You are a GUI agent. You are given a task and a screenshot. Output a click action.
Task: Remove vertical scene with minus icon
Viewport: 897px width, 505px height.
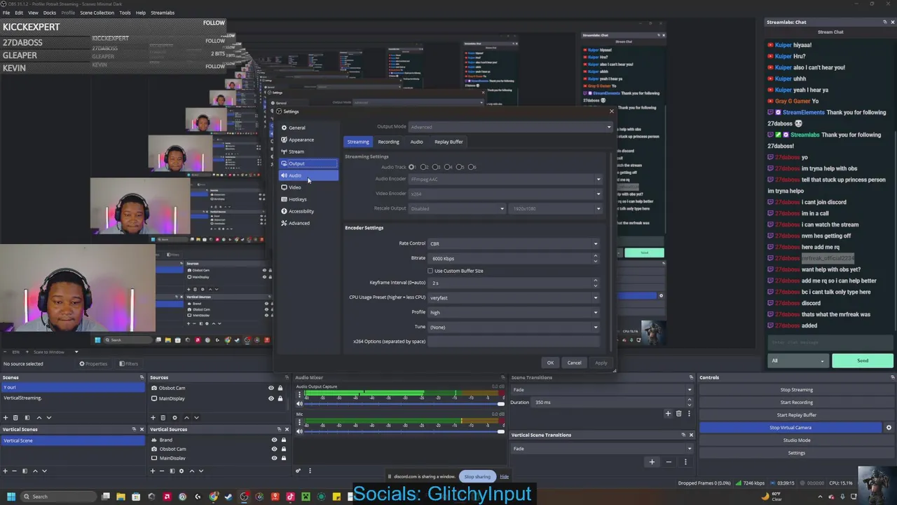click(15, 471)
